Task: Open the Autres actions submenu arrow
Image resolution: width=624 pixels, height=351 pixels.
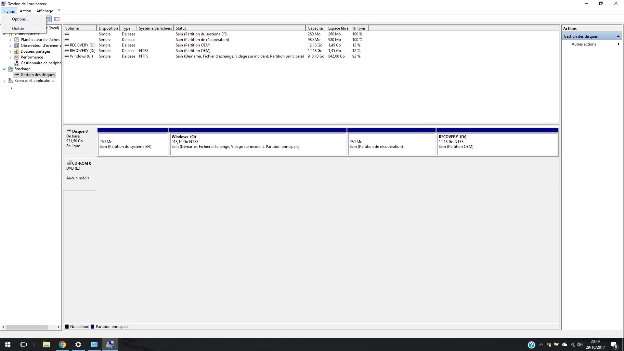Action: tap(618, 44)
